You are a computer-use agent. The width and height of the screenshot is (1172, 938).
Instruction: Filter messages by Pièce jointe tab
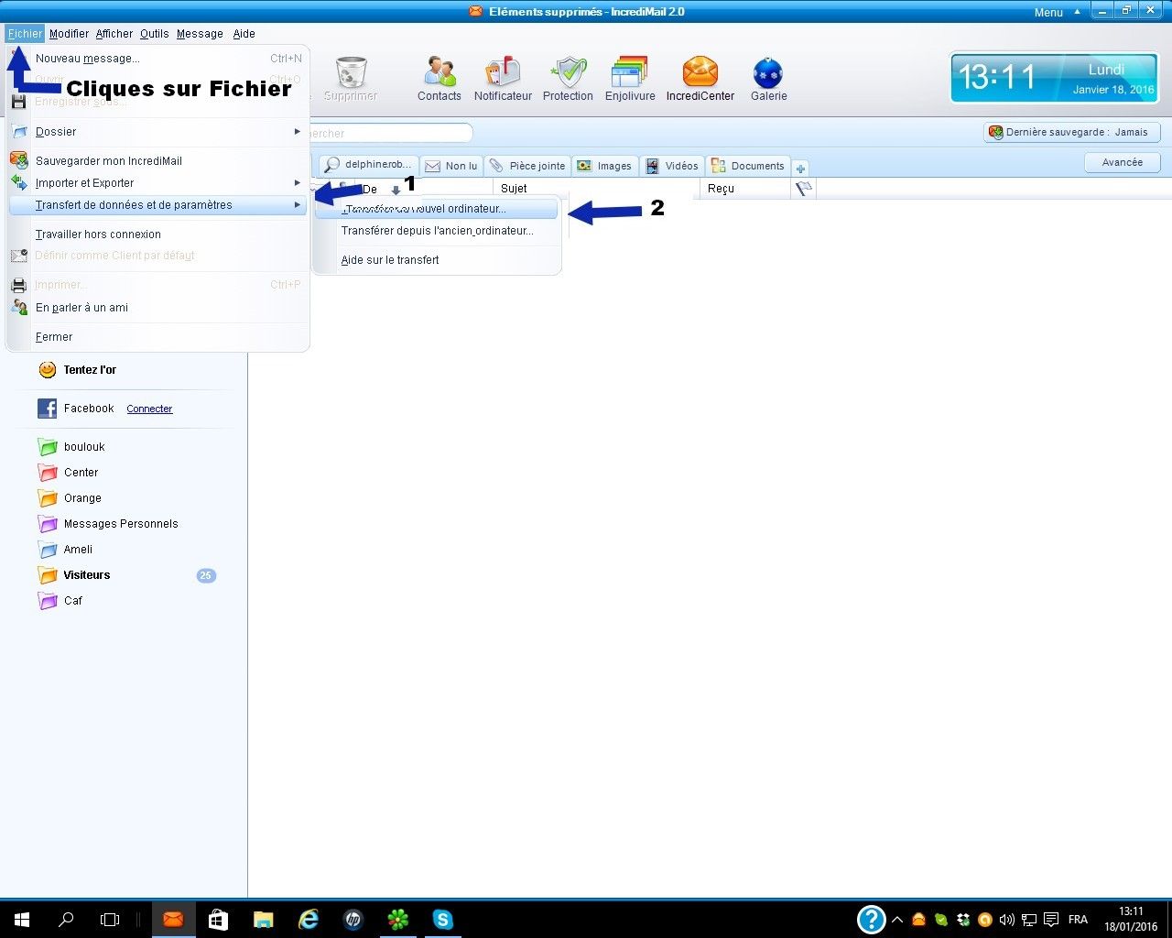point(527,166)
